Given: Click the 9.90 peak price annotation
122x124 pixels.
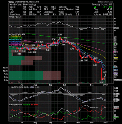Looking at the screenshot, I should [60, 35].
